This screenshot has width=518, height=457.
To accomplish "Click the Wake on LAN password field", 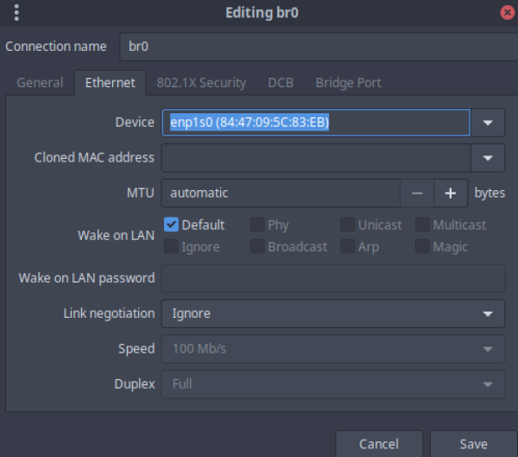I will [332, 278].
